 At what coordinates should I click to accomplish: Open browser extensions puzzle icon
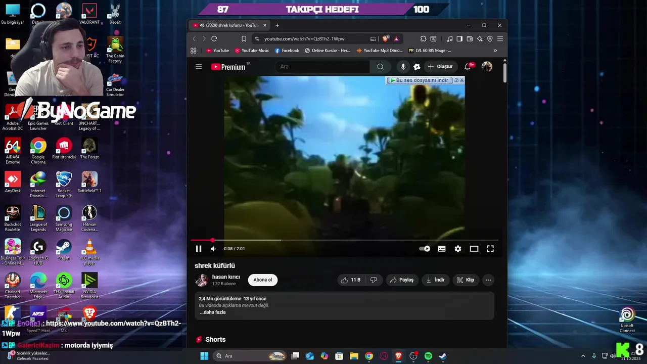click(x=423, y=39)
